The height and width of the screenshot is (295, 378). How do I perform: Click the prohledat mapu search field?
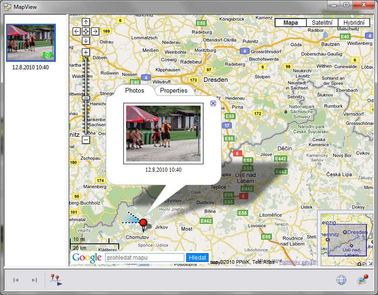[145, 258]
